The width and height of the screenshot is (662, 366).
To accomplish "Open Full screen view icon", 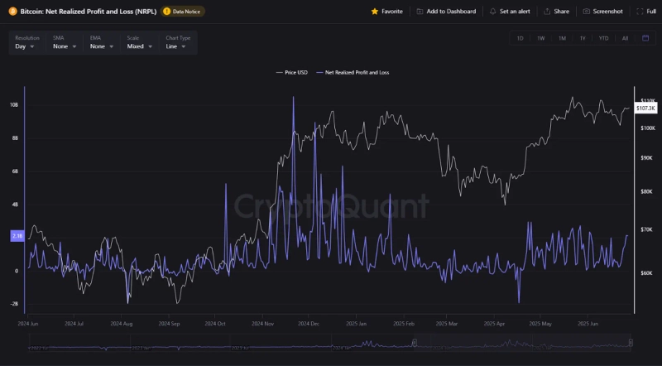I will tap(640, 12).
